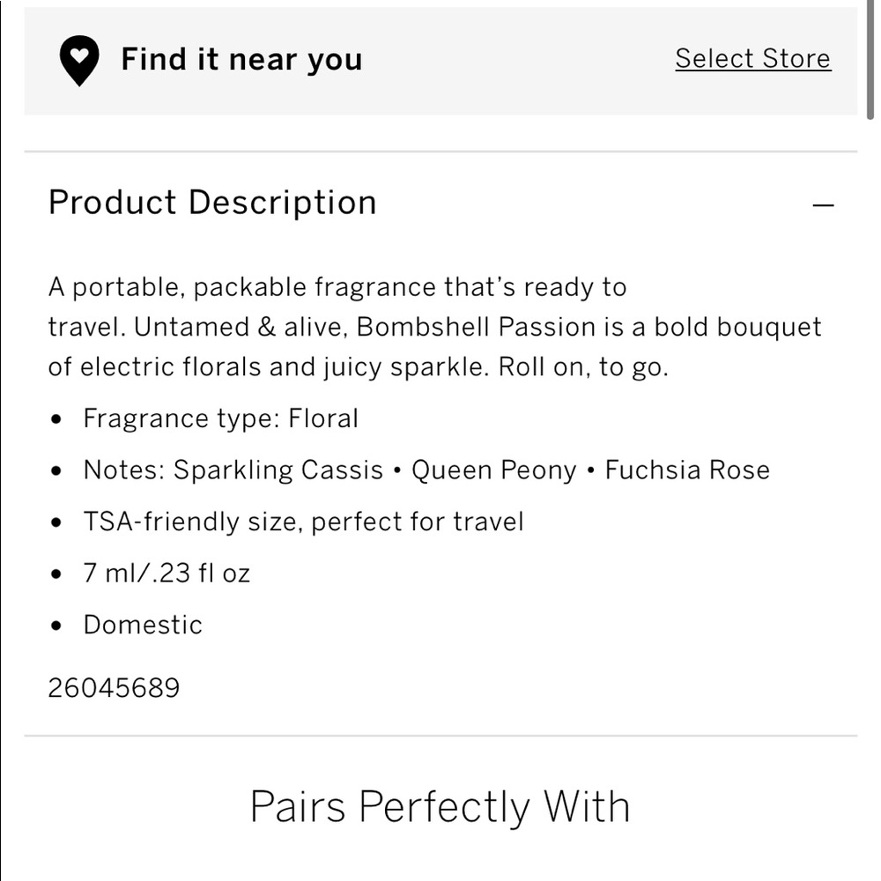Click the Bombshell Passion description paragraph

tap(435, 327)
